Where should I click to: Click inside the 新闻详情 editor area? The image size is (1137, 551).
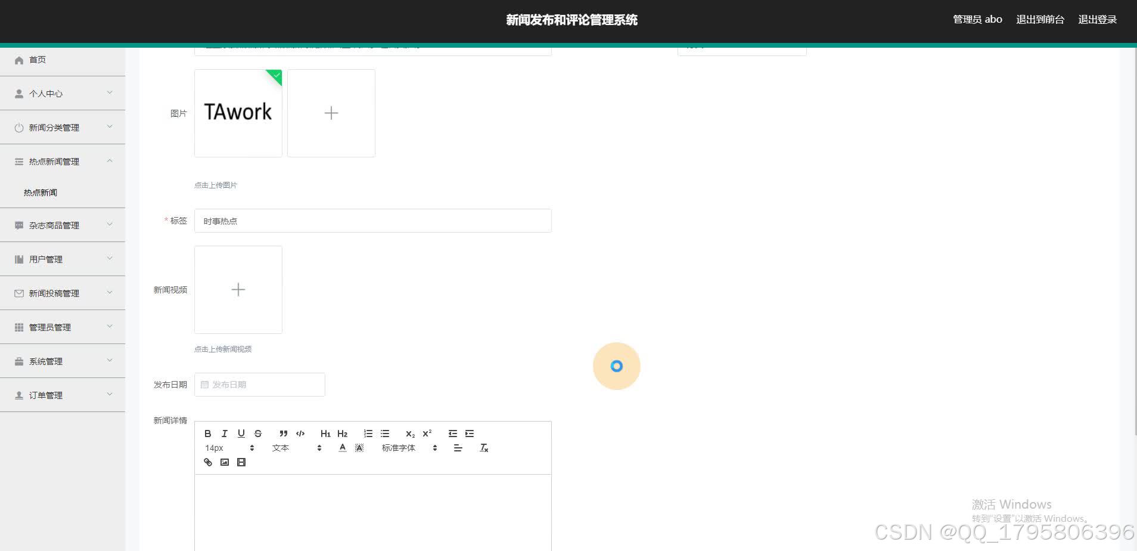point(373,513)
